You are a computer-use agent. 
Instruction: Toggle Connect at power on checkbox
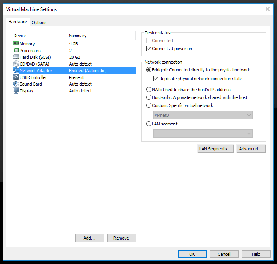click(x=149, y=49)
